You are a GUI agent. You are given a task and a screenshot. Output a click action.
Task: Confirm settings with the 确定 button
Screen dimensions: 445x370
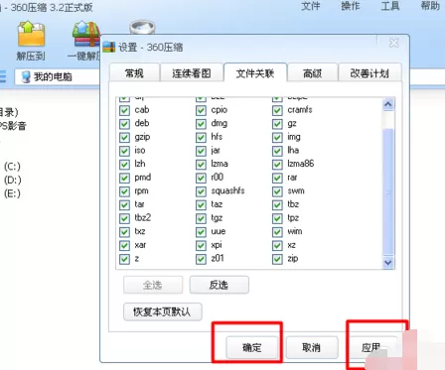click(x=251, y=347)
